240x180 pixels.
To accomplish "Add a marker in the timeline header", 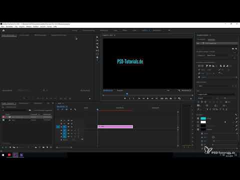I will click(x=71, y=109).
